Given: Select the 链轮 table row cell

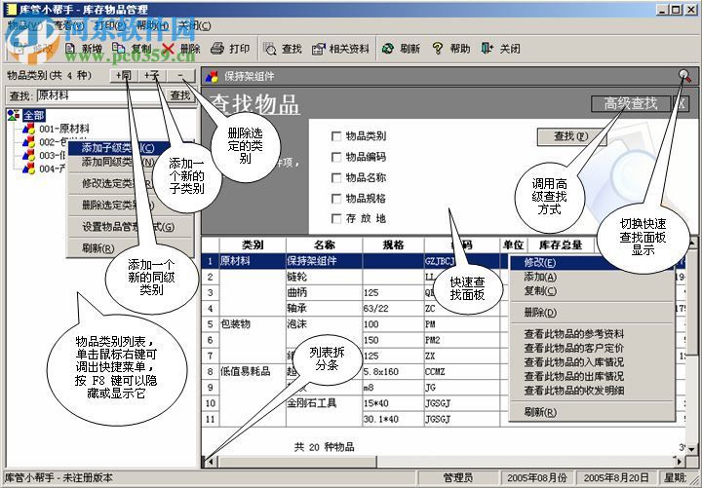Looking at the screenshot, I should (x=324, y=277).
